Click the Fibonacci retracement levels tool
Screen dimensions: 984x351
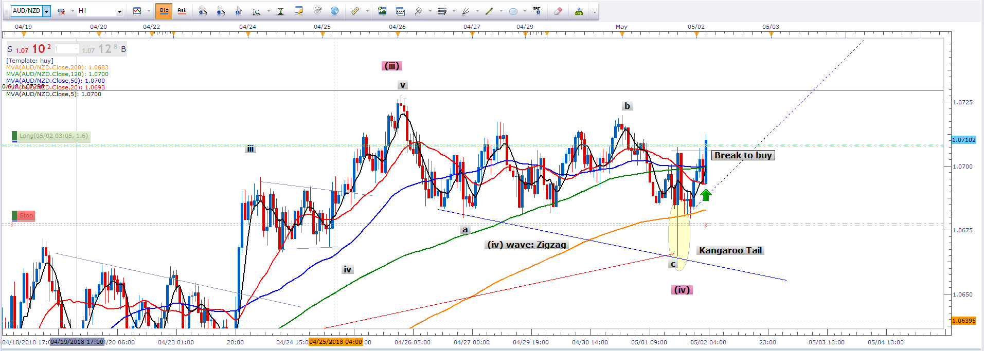[442, 11]
